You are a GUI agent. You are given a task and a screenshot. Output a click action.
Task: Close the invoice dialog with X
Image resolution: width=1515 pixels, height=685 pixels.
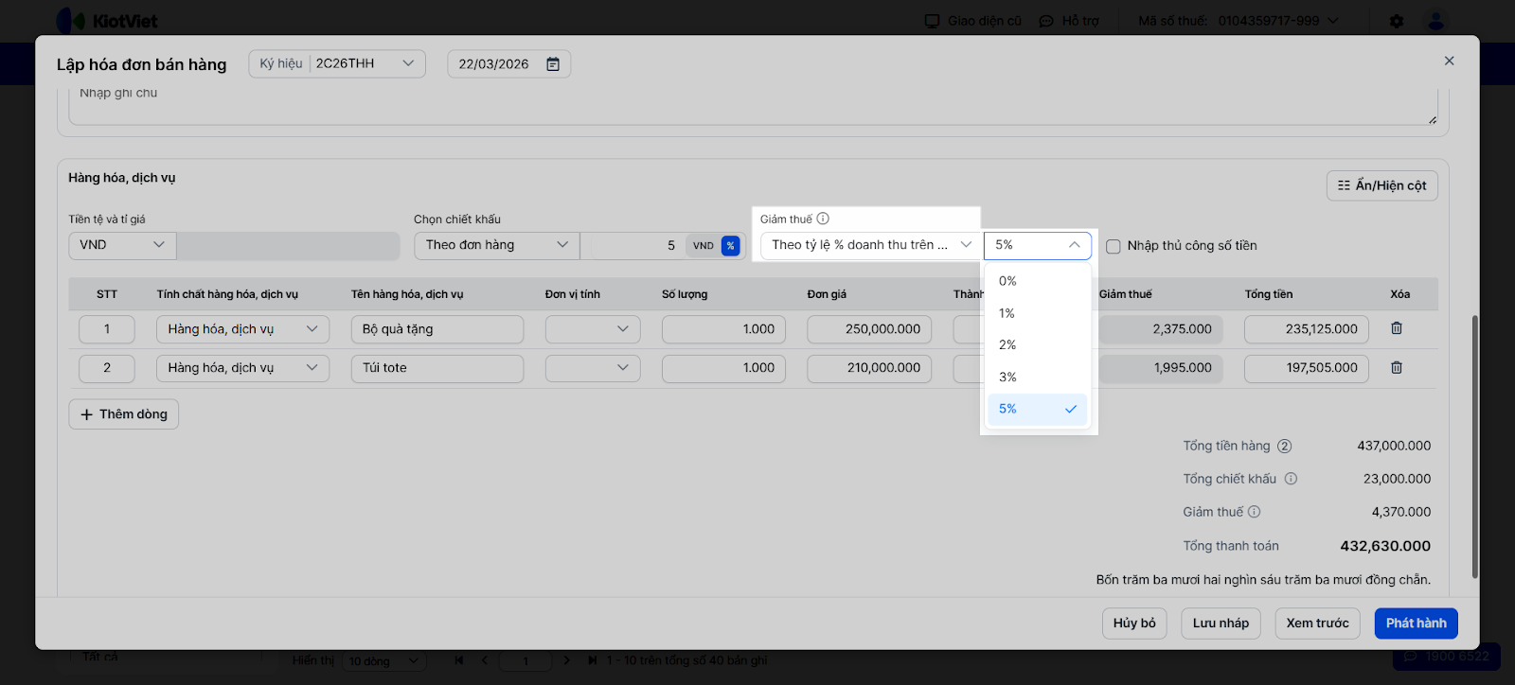1449,61
